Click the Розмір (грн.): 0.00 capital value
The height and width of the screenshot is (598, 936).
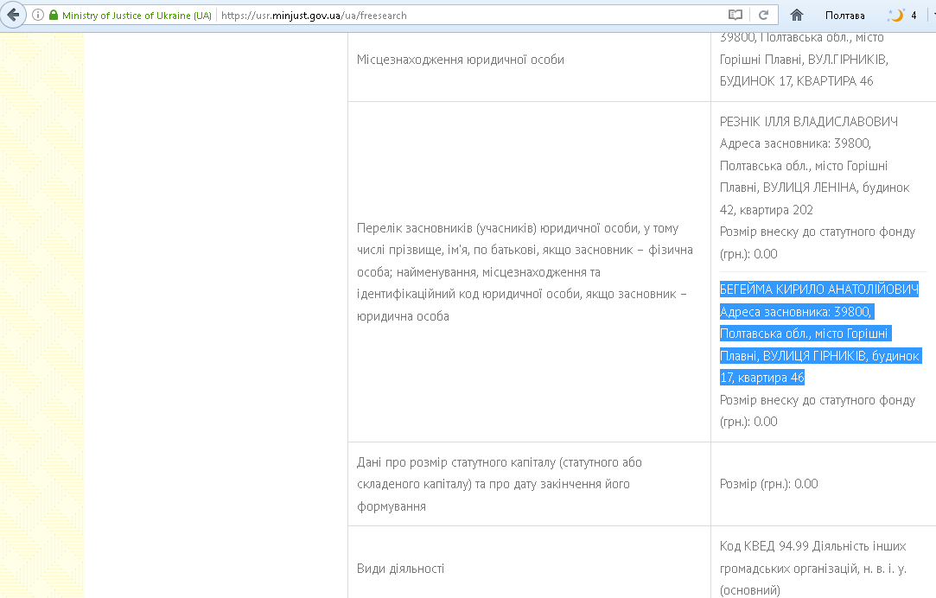(x=768, y=484)
